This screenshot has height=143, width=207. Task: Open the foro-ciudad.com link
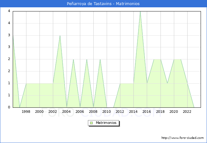click(182, 138)
